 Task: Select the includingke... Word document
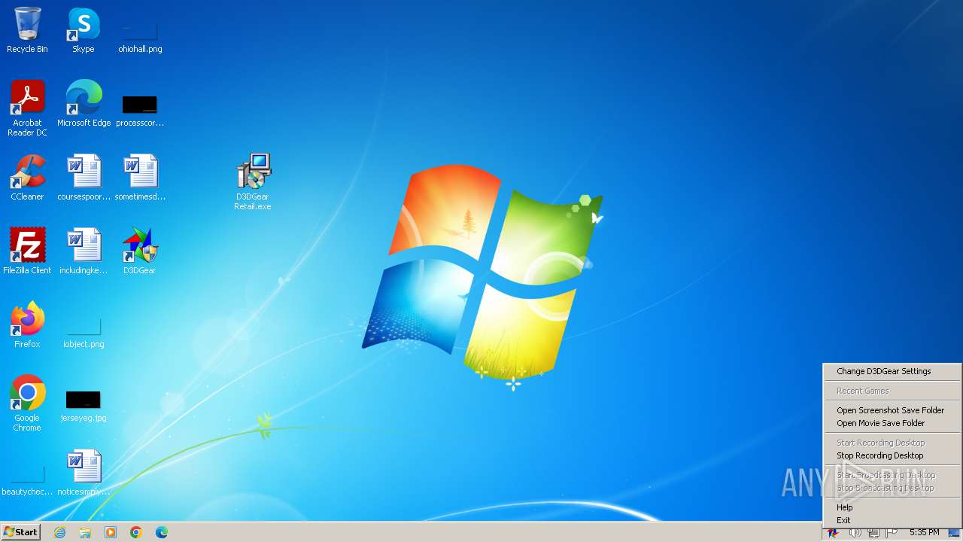click(84, 251)
